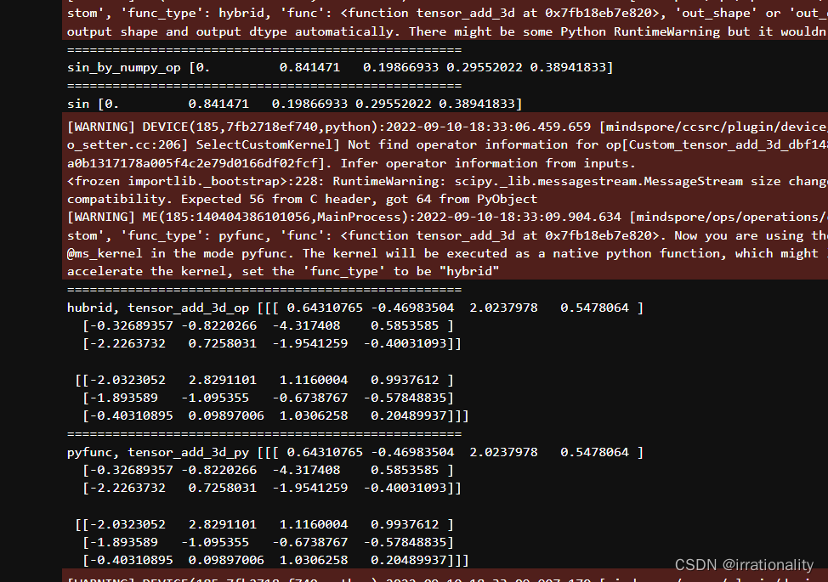Viewport: 828px width, 582px height.
Task: Click 'Expected 56 from C header' line
Action: pos(302,200)
